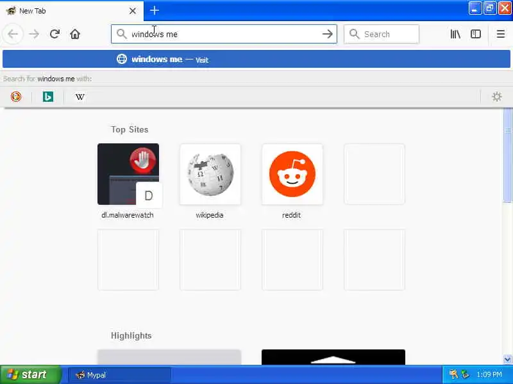Click the 1:09 PM taskbar clock

coord(489,374)
